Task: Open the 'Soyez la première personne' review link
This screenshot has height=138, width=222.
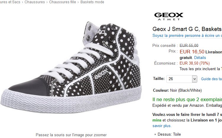Action: tap(187, 35)
